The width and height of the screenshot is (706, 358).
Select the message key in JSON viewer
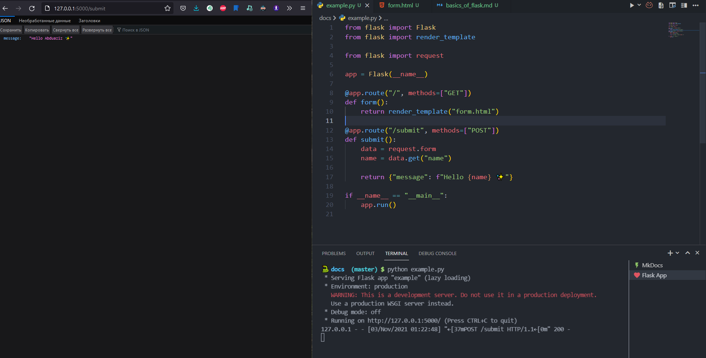coord(12,39)
